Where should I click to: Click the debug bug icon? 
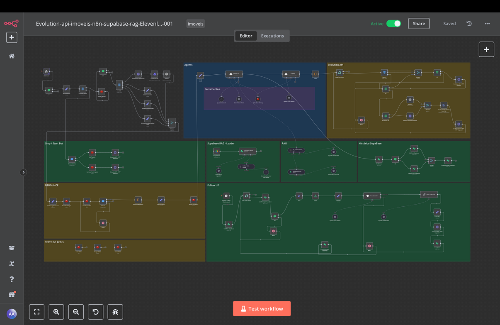[x=115, y=312]
